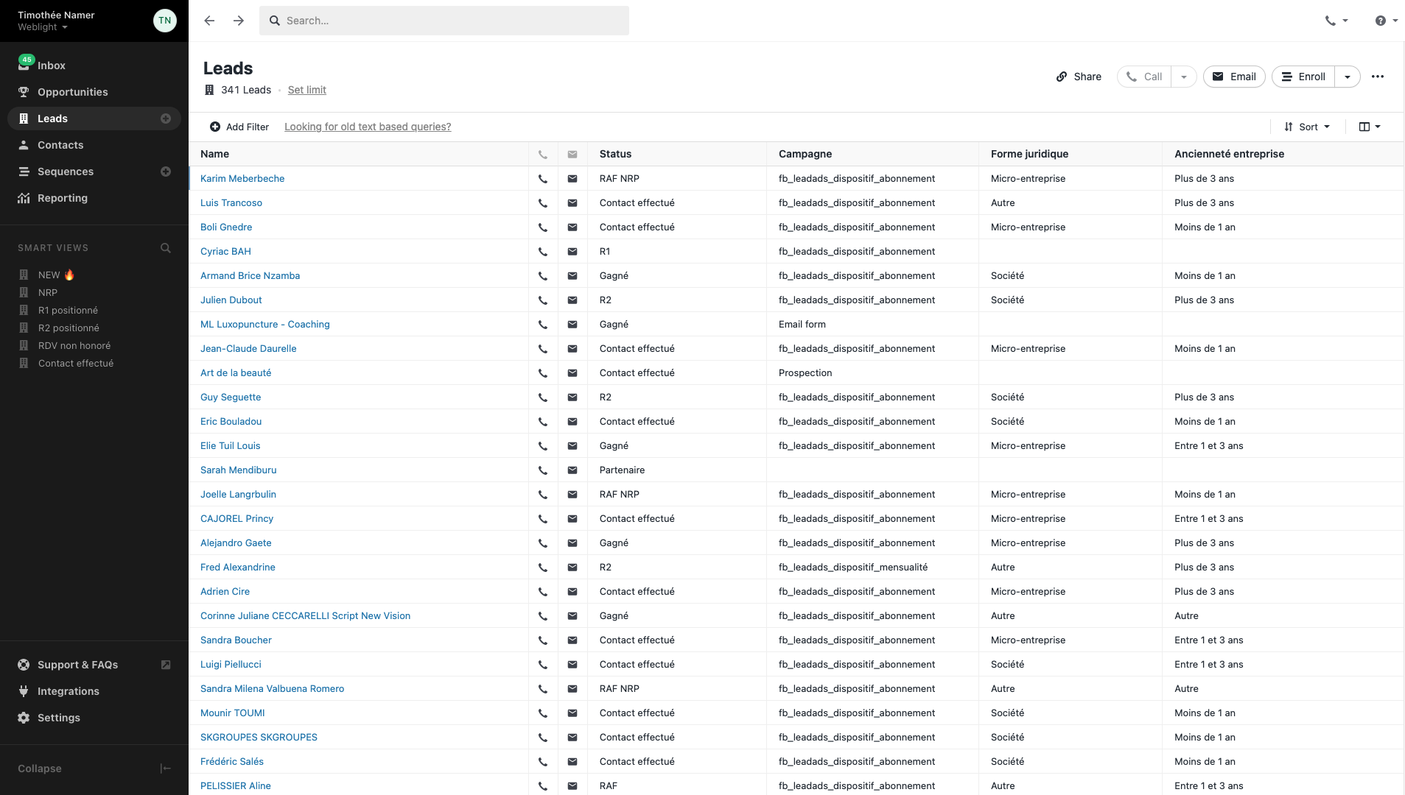Click the plus icon next to Leads
1405x795 pixels.
[166, 119]
